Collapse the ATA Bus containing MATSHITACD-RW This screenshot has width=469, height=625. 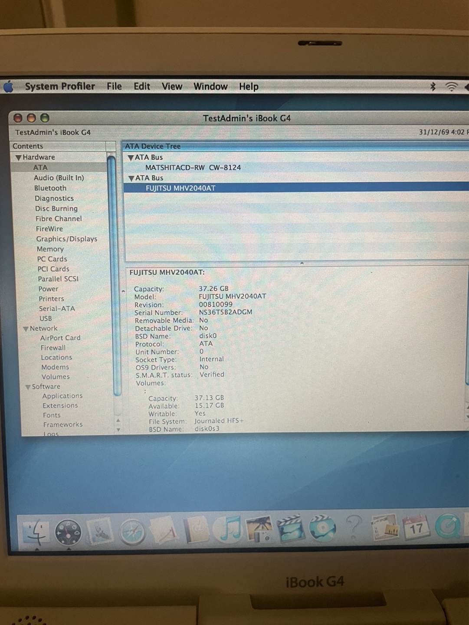click(131, 158)
